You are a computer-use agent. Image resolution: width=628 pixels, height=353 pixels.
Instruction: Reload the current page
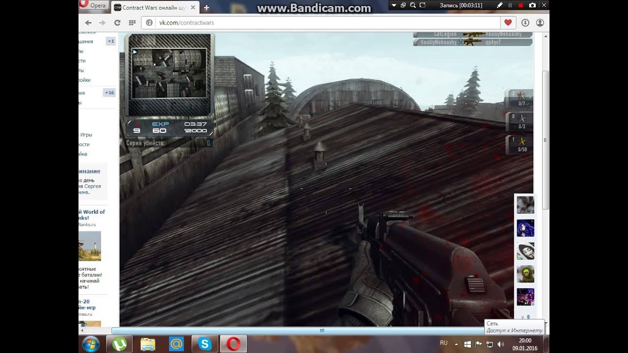tap(117, 23)
